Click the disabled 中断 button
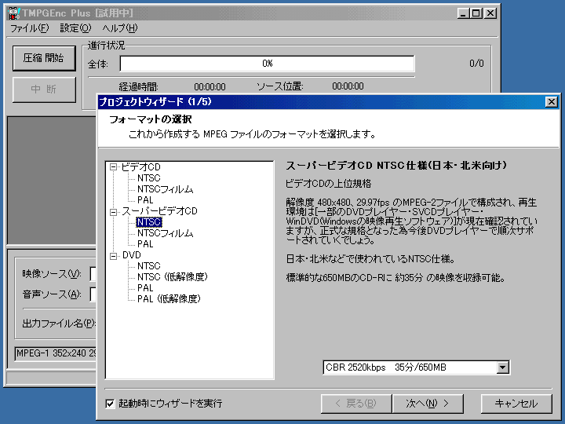Viewport: 565px width, 424px height. (44, 90)
